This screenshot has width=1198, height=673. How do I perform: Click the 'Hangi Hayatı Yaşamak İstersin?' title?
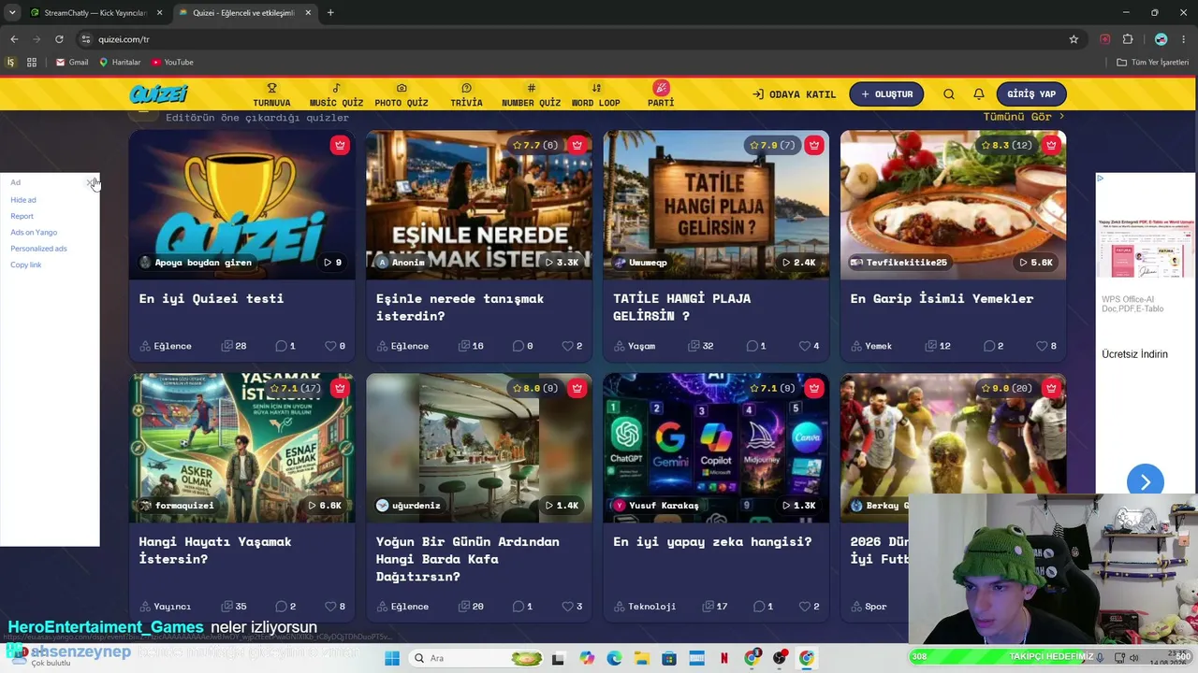point(215,550)
